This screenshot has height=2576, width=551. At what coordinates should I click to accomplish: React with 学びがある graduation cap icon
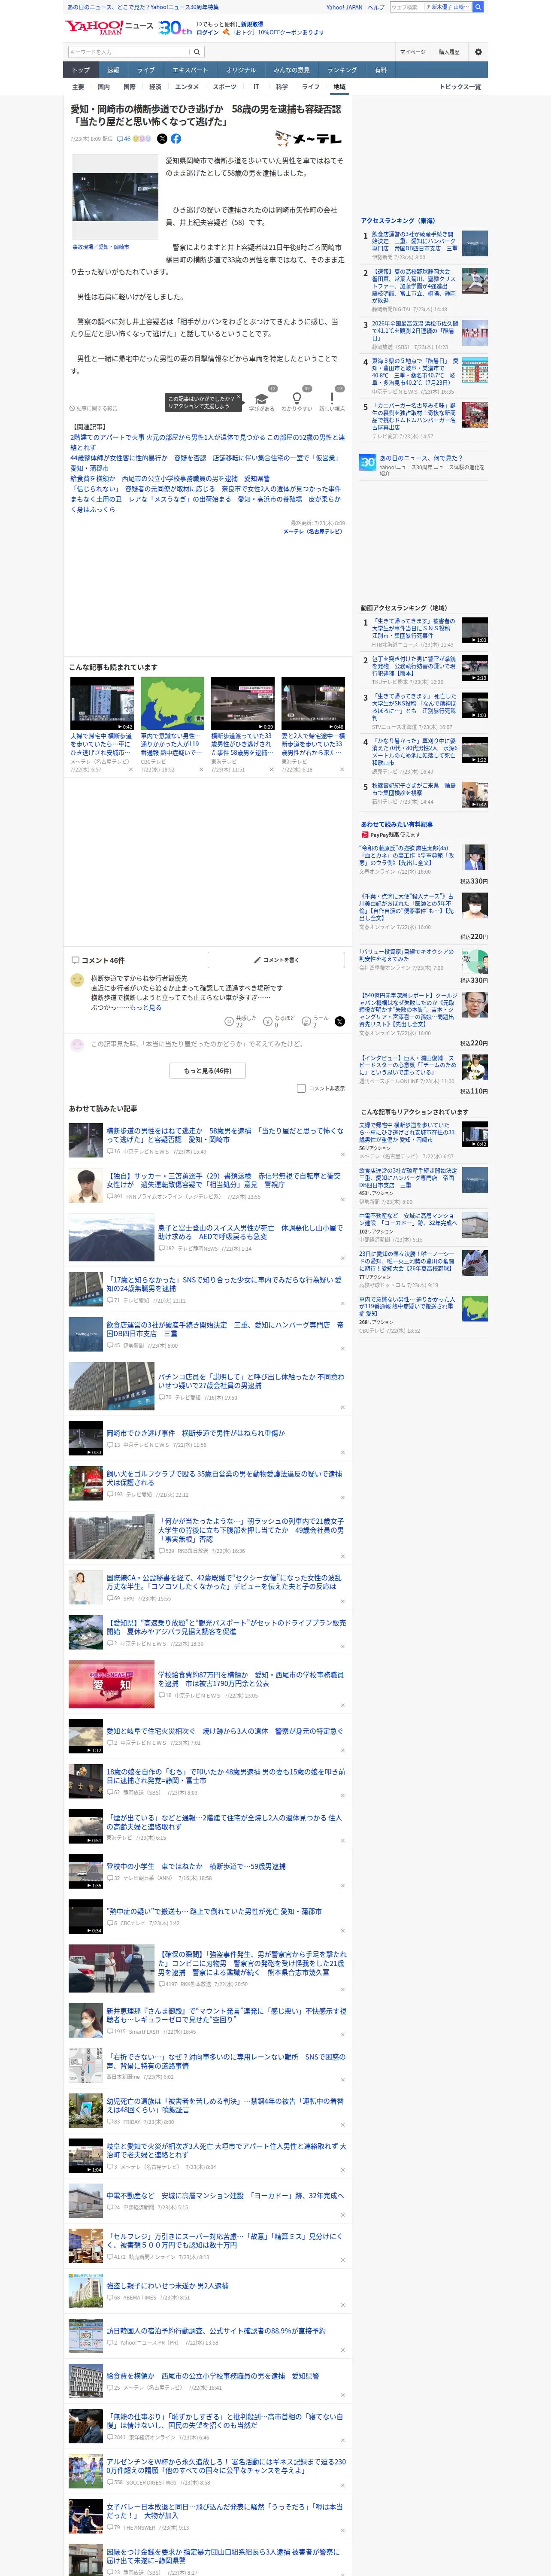click(x=262, y=398)
